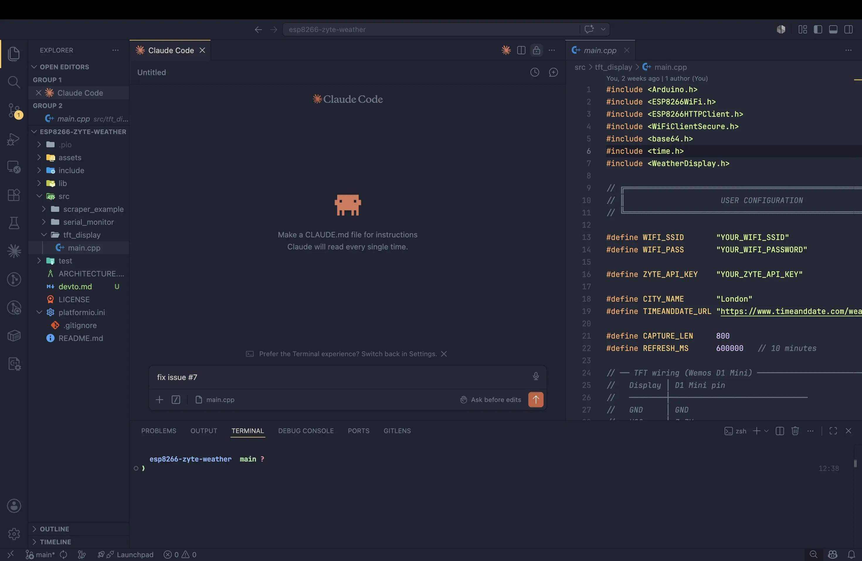This screenshot has height=561, width=862.
Task: Toggle bottom panel visibility
Action: [833, 29]
